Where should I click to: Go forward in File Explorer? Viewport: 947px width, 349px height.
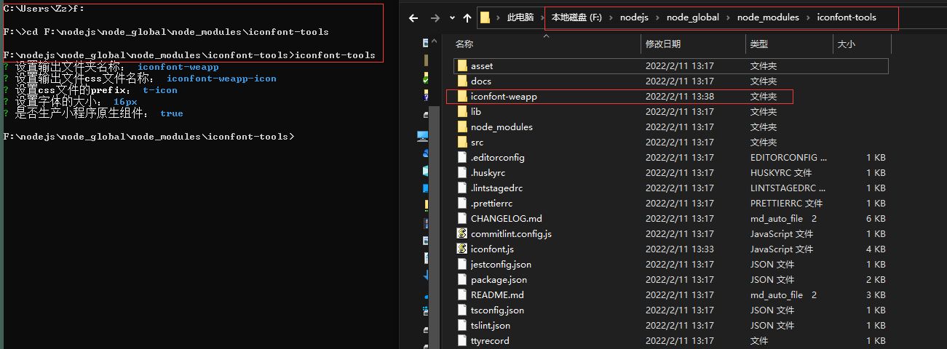click(435, 17)
